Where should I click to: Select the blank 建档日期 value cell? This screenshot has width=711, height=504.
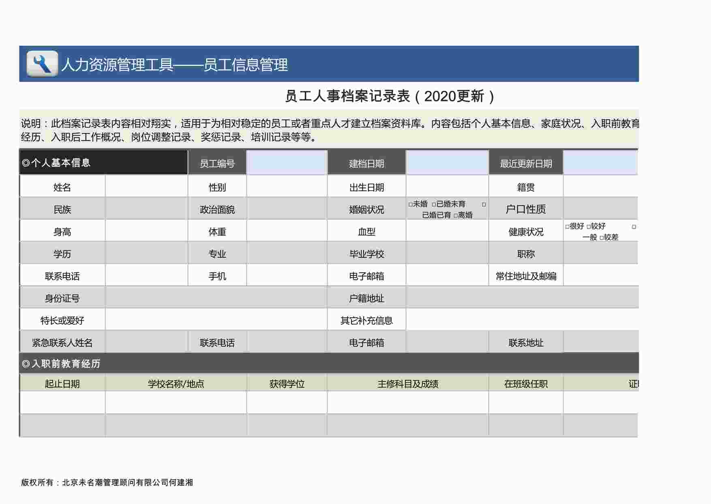(x=447, y=163)
